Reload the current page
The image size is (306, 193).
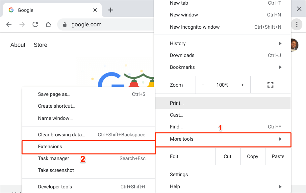35,24
